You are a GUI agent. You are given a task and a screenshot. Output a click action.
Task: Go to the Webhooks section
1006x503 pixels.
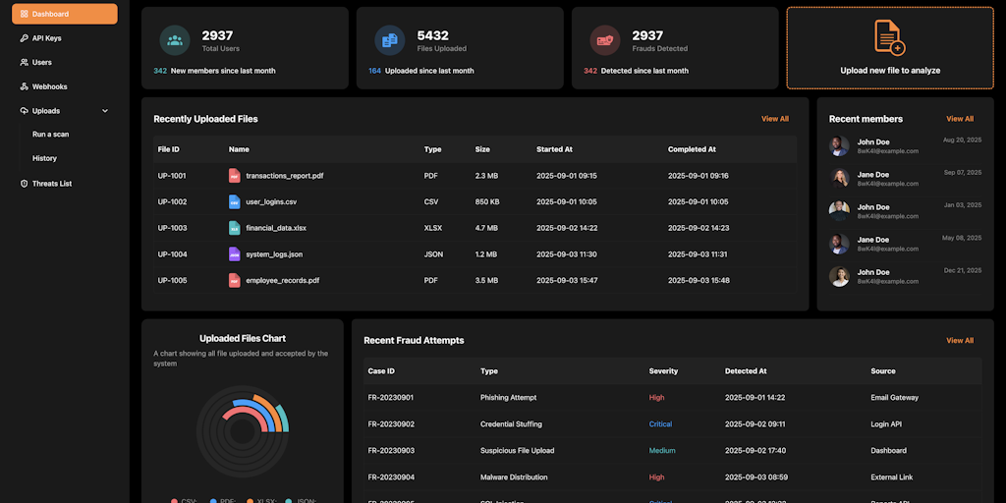click(49, 86)
